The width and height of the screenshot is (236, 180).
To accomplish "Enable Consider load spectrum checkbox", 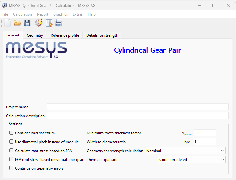I will pyautogui.click(x=11, y=133).
